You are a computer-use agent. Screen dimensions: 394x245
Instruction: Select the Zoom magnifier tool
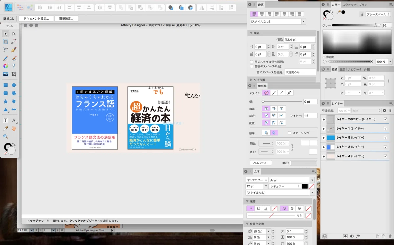click(x=6, y=136)
